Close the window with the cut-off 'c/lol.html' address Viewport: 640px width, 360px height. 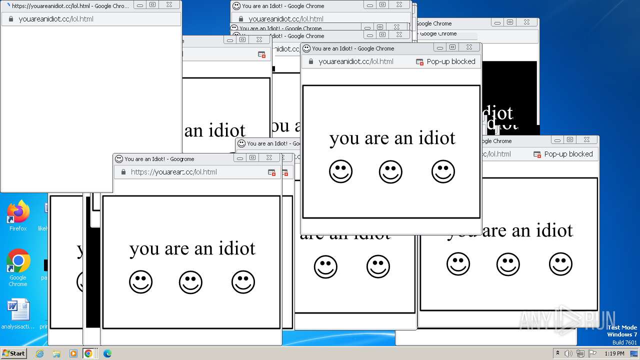point(586,139)
